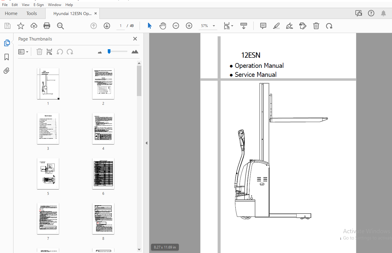
Task: Rotate the page with toolbar rotate icon
Action: (x=329, y=26)
